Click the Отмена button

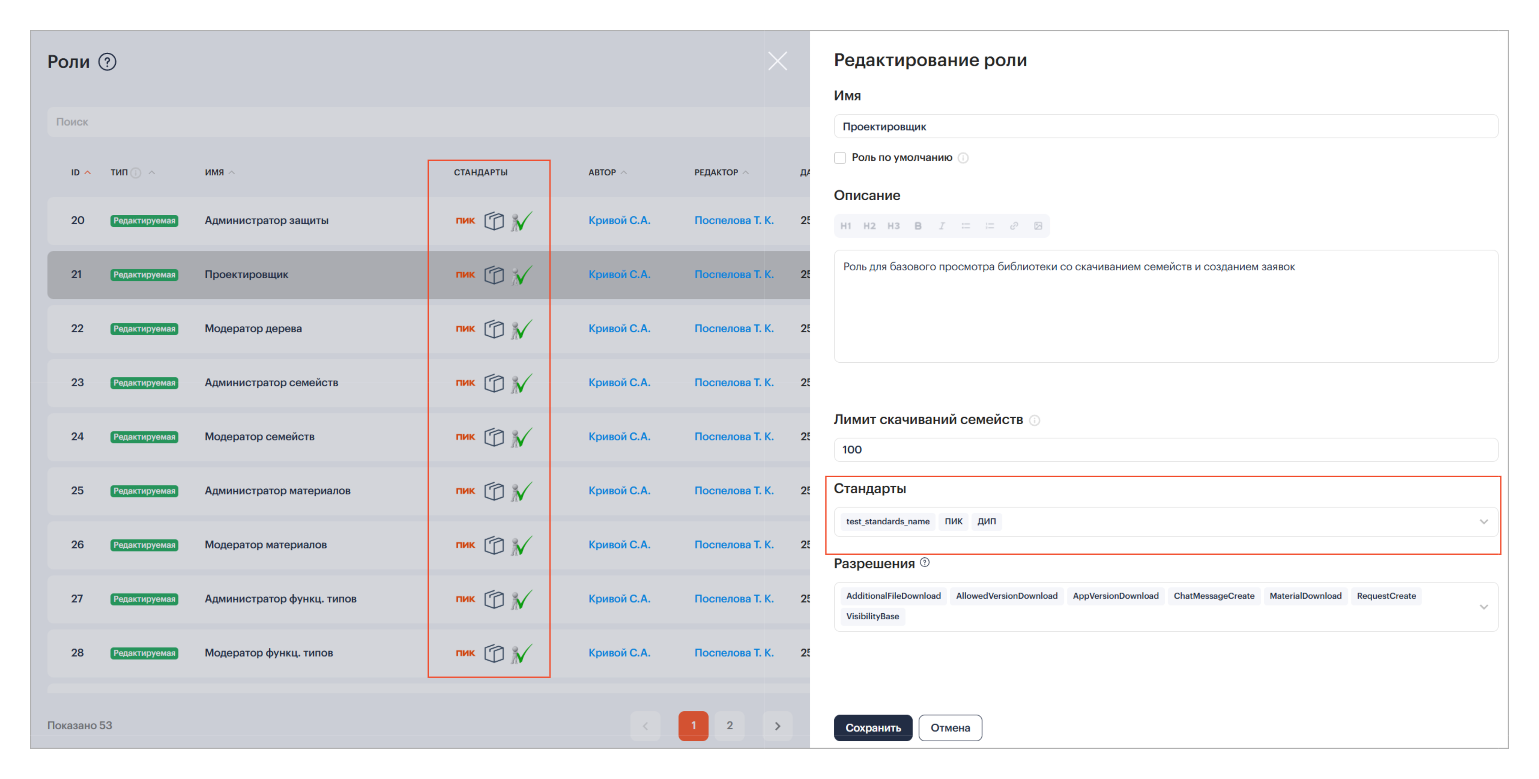click(950, 728)
